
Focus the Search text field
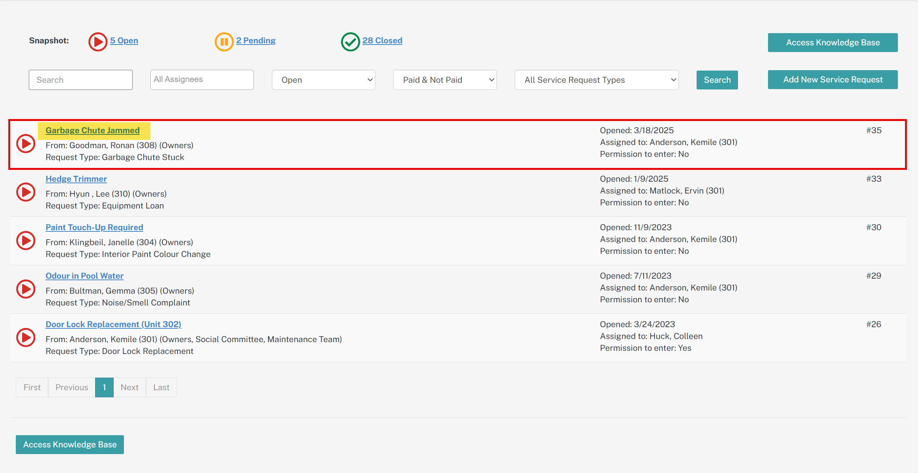pyautogui.click(x=81, y=80)
